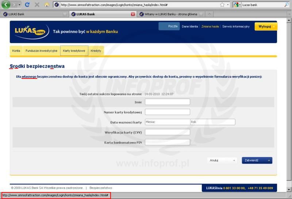The image size is (292, 199).
Task: Switch to the first LUKAS Bank tab
Action: [x=34, y=14]
